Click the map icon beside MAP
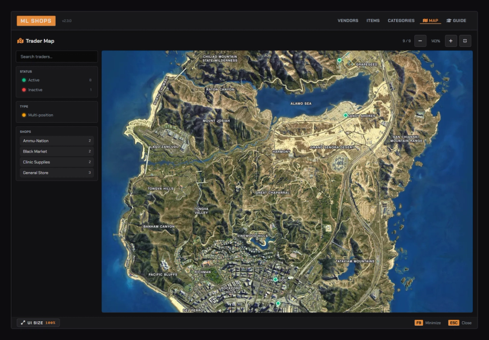The image size is (489, 340). [x=425, y=20]
